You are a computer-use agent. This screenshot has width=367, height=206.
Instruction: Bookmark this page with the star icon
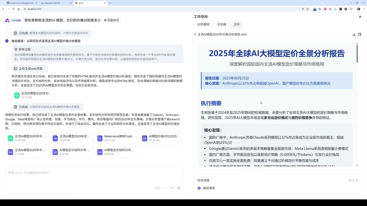pyautogui.click(x=308, y=9)
